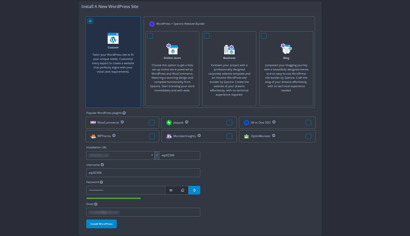Screen dimensions: 410x236
Task: Enable the OptinMonster plugin checkbox
Action: coord(308,136)
